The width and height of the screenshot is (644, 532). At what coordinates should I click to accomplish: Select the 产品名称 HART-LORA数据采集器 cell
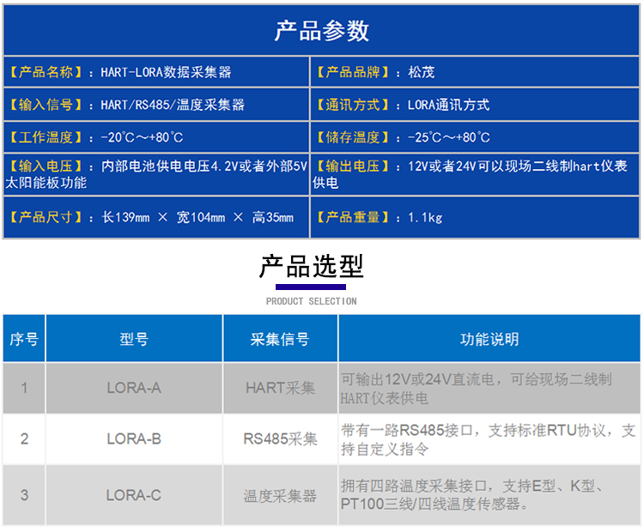[155, 73]
